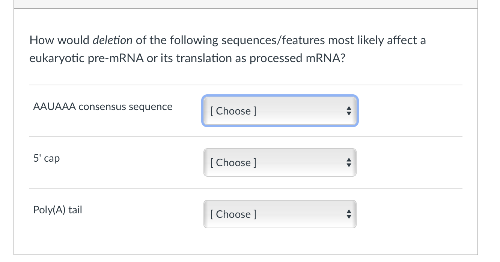Image resolution: width=500 pixels, height=262 pixels.
Task: Click the 5' cap row label
Action: [x=46, y=158]
